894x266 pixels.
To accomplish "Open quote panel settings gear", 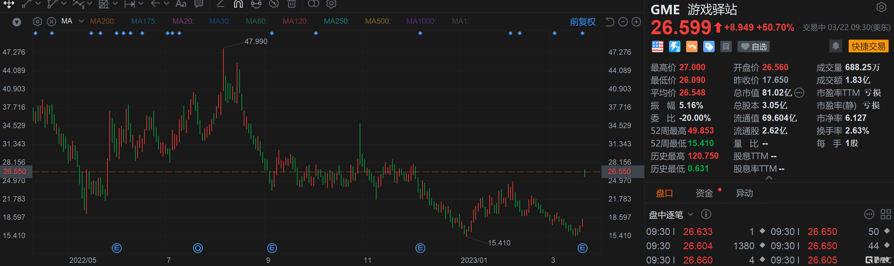I will 882,7.
